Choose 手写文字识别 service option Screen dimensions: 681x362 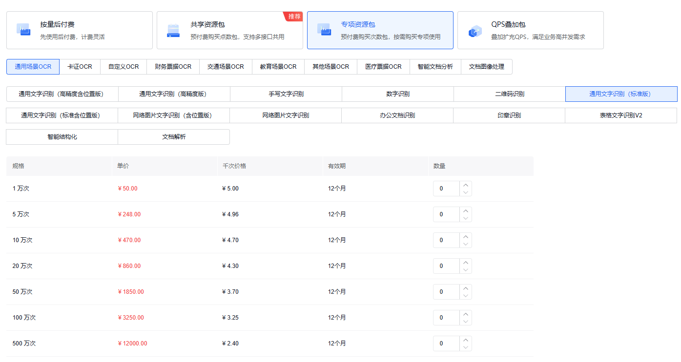pyautogui.click(x=286, y=94)
